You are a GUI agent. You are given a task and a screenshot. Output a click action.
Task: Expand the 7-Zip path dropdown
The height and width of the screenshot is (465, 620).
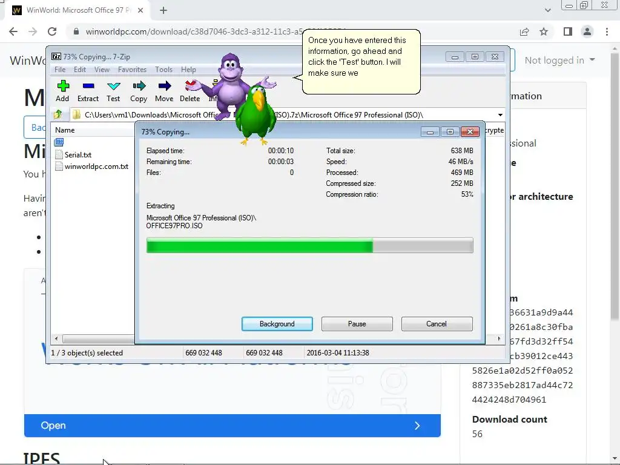(500, 115)
